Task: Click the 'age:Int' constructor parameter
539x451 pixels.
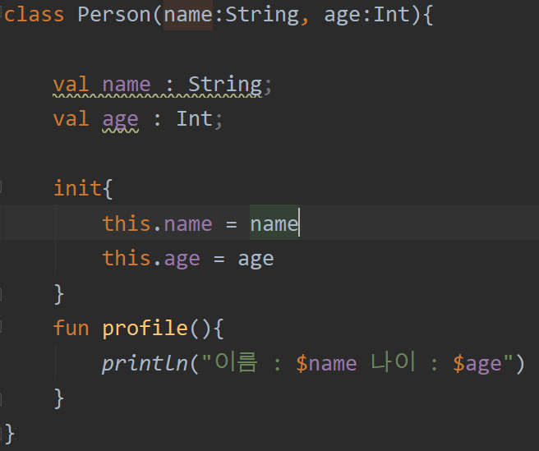Action: point(367,15)
